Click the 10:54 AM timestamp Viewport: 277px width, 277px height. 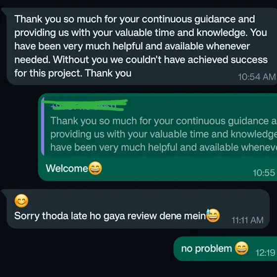[x=257, y=77]
